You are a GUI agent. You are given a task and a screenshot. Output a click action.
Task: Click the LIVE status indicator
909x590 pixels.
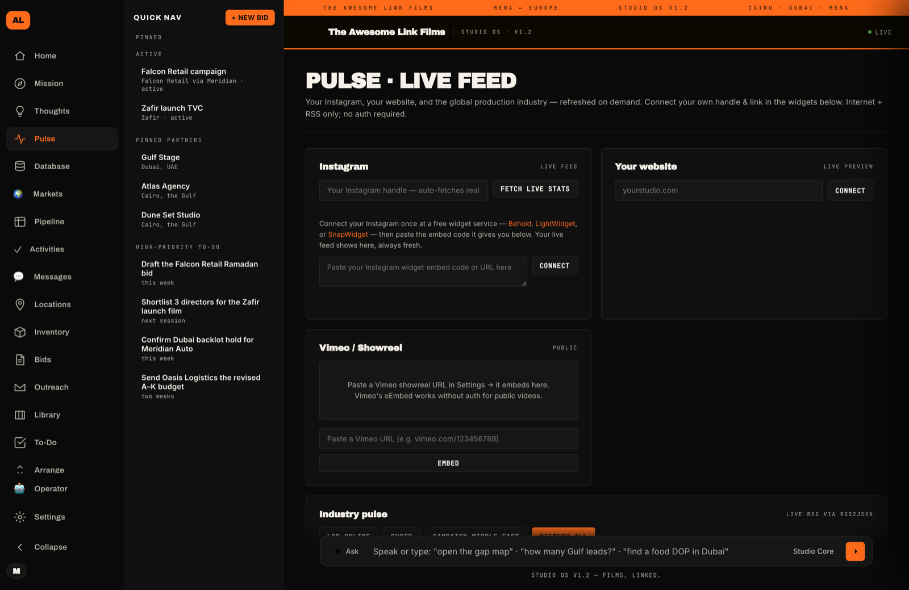click(879, 32)
